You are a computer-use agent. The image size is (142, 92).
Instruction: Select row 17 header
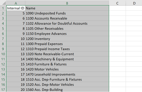tap(3, 89)
